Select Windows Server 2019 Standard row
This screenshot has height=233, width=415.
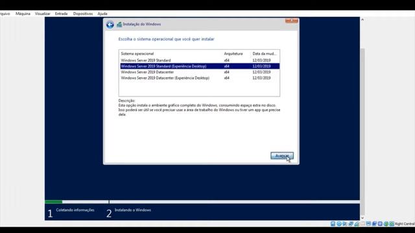[200, 60]
